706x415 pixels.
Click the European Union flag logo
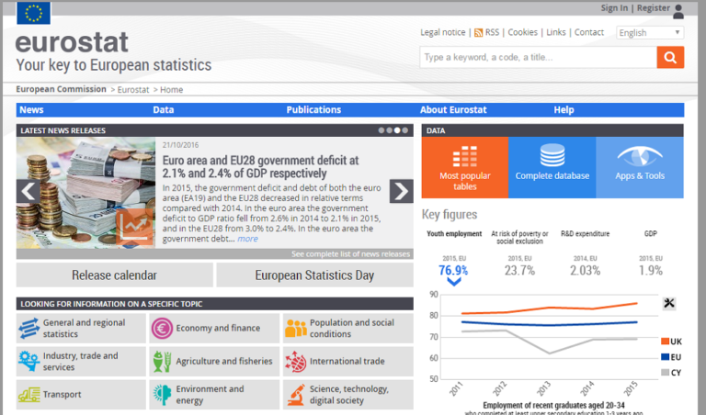[x=33, y=13]
